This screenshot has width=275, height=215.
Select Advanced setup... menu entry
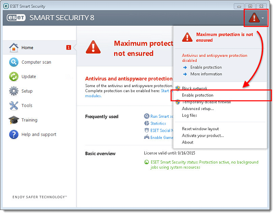click(198, 109)
